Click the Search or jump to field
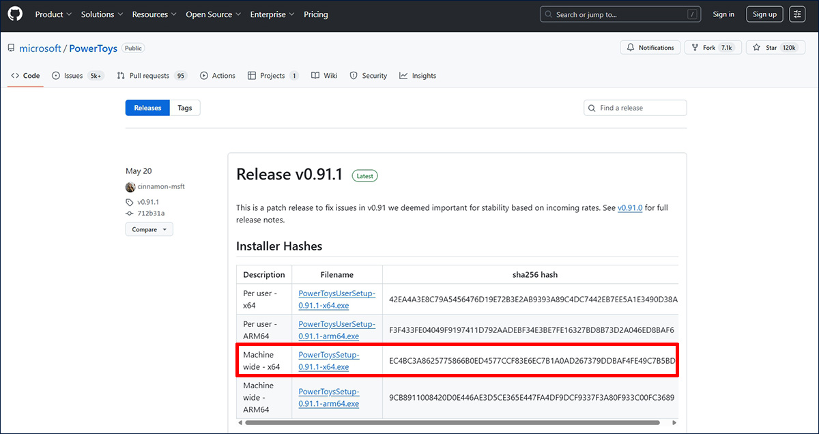The width and height of the screenshot is (819, 434). pos(621,14)
